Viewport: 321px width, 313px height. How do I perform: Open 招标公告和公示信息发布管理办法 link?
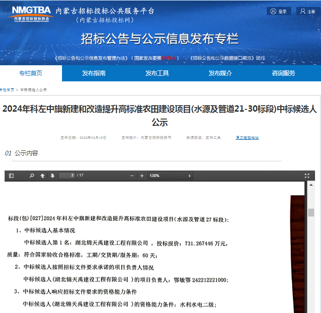tap(91, 58)
